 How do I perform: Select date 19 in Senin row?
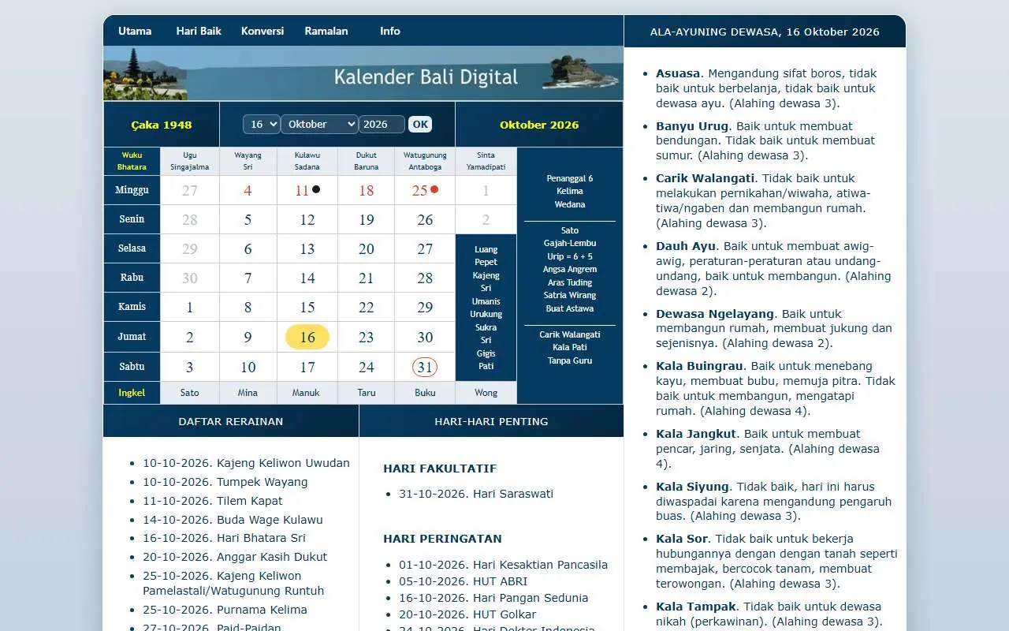pyautogui.click(x=367, y=219)
